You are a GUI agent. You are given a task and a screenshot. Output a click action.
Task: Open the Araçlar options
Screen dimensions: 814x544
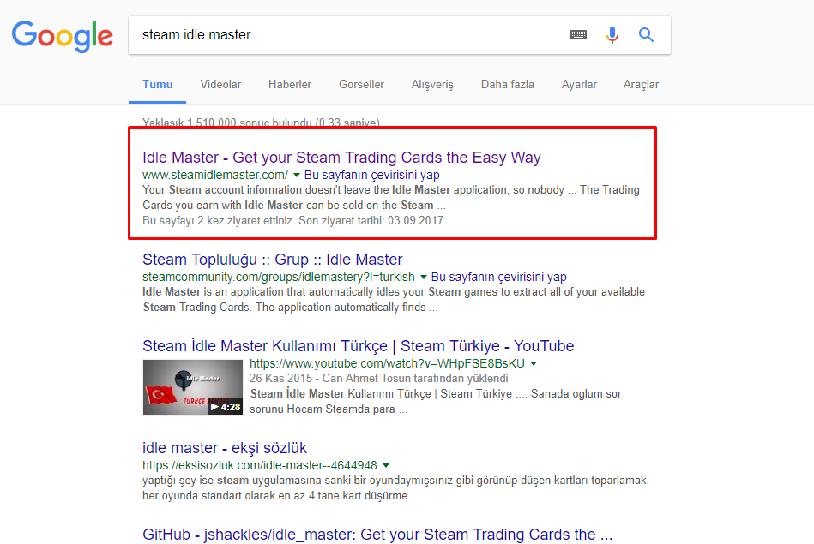click(641, 85)
